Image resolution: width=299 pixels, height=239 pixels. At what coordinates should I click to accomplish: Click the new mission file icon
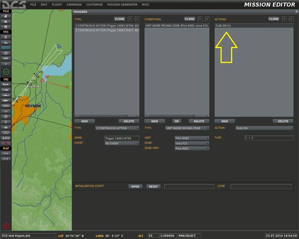click(x=6, y=16)
